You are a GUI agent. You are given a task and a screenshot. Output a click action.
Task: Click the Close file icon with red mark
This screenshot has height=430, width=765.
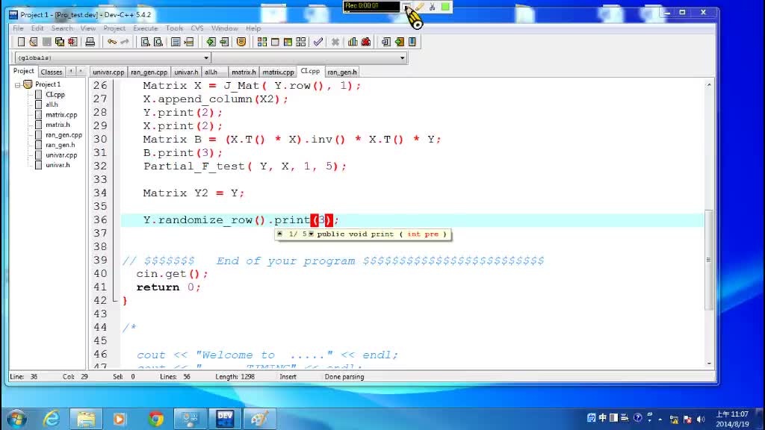(x=72, y=42)
